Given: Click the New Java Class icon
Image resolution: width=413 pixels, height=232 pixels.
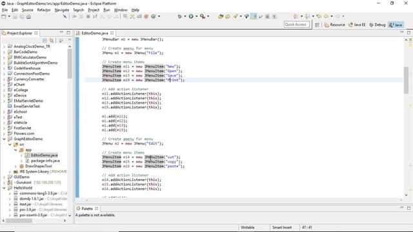Looking at the screenshot, I should [x=154, y=16].
